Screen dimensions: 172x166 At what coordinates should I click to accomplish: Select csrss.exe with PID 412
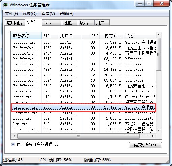click(84, 97)
